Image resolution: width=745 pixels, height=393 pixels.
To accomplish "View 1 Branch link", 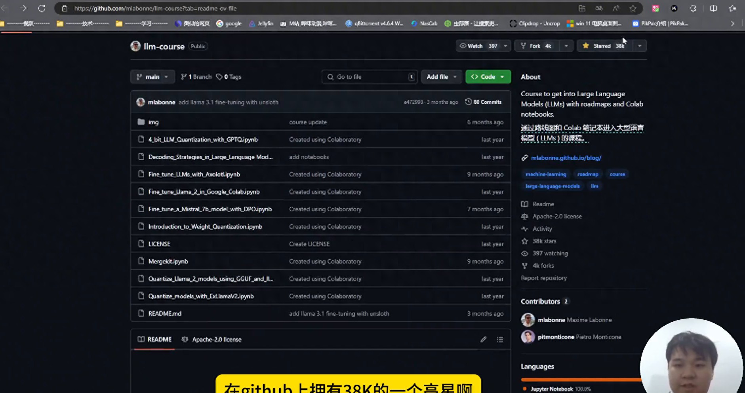I will pyautogui.click(x=196, y=77).
